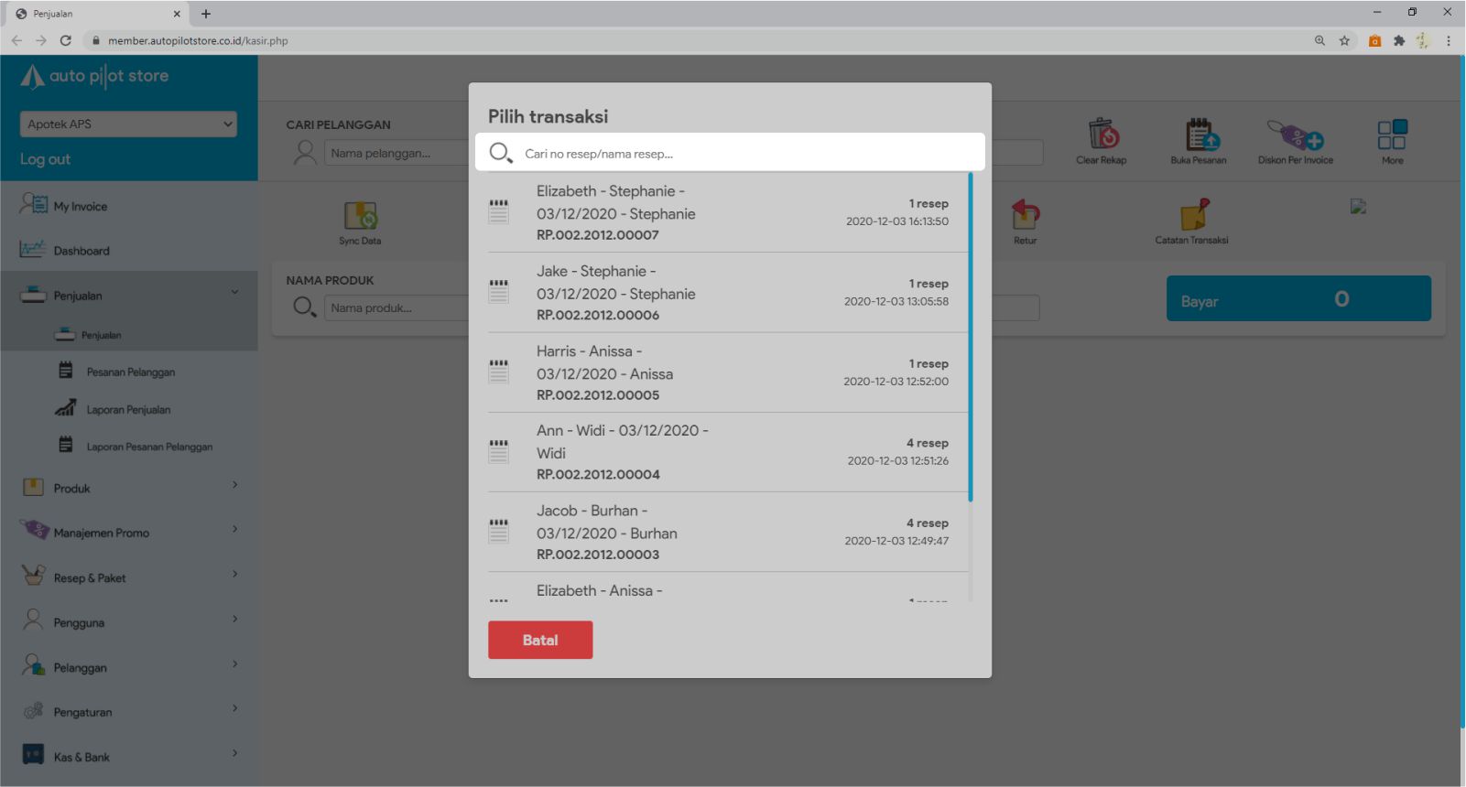The height and width of the screenshot is (787, 1466).
Task: Open Catatan Transaksi note icon
Action: [1192, 215]
